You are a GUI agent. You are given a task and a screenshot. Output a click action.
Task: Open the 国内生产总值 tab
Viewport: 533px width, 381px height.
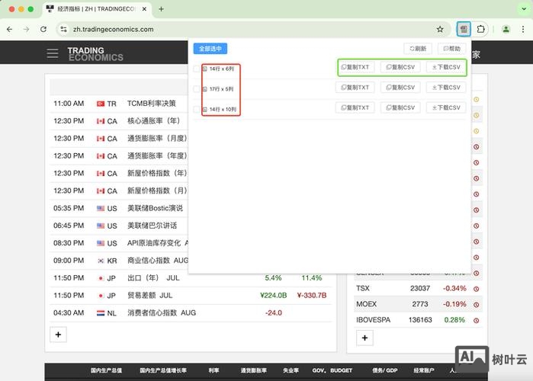[106, 370]
